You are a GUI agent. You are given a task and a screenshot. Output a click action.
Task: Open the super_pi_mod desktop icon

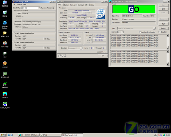coord(5,105)
